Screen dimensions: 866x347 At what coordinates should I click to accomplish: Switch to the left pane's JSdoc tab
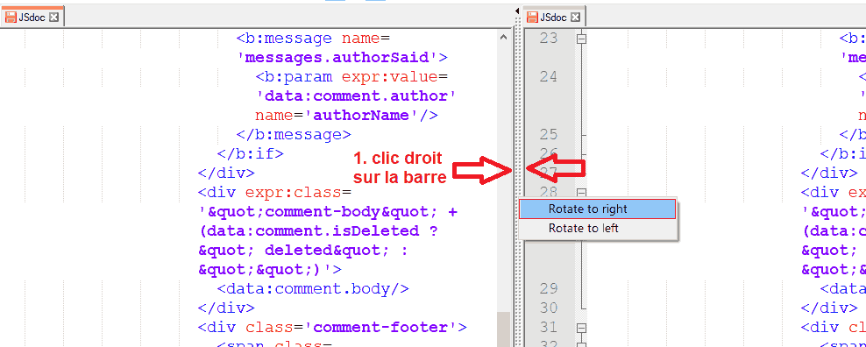[32, 17]
